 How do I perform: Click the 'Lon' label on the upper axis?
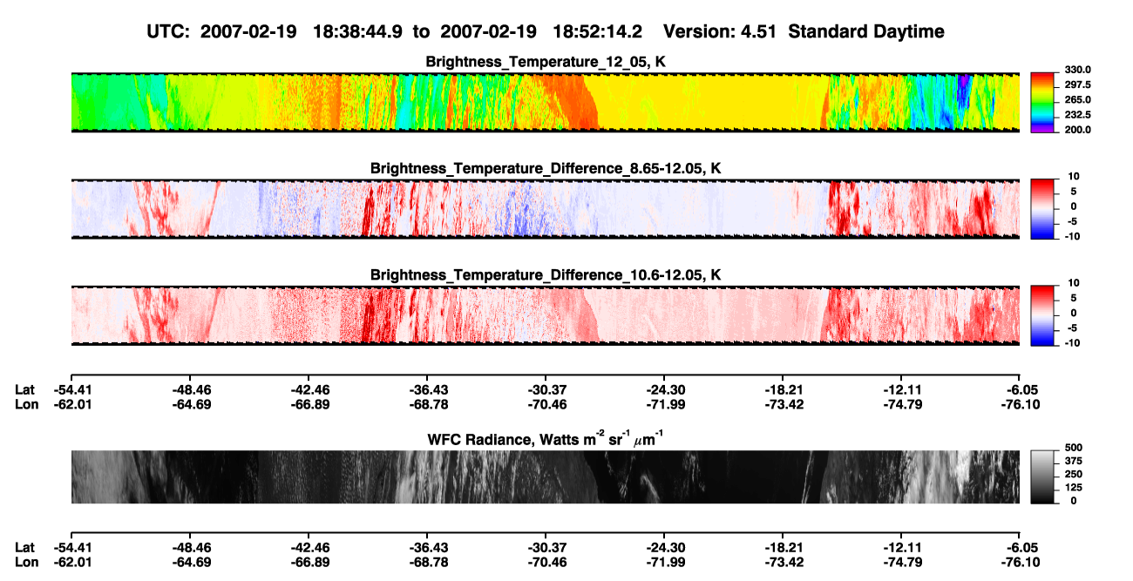tap(26, 404)
